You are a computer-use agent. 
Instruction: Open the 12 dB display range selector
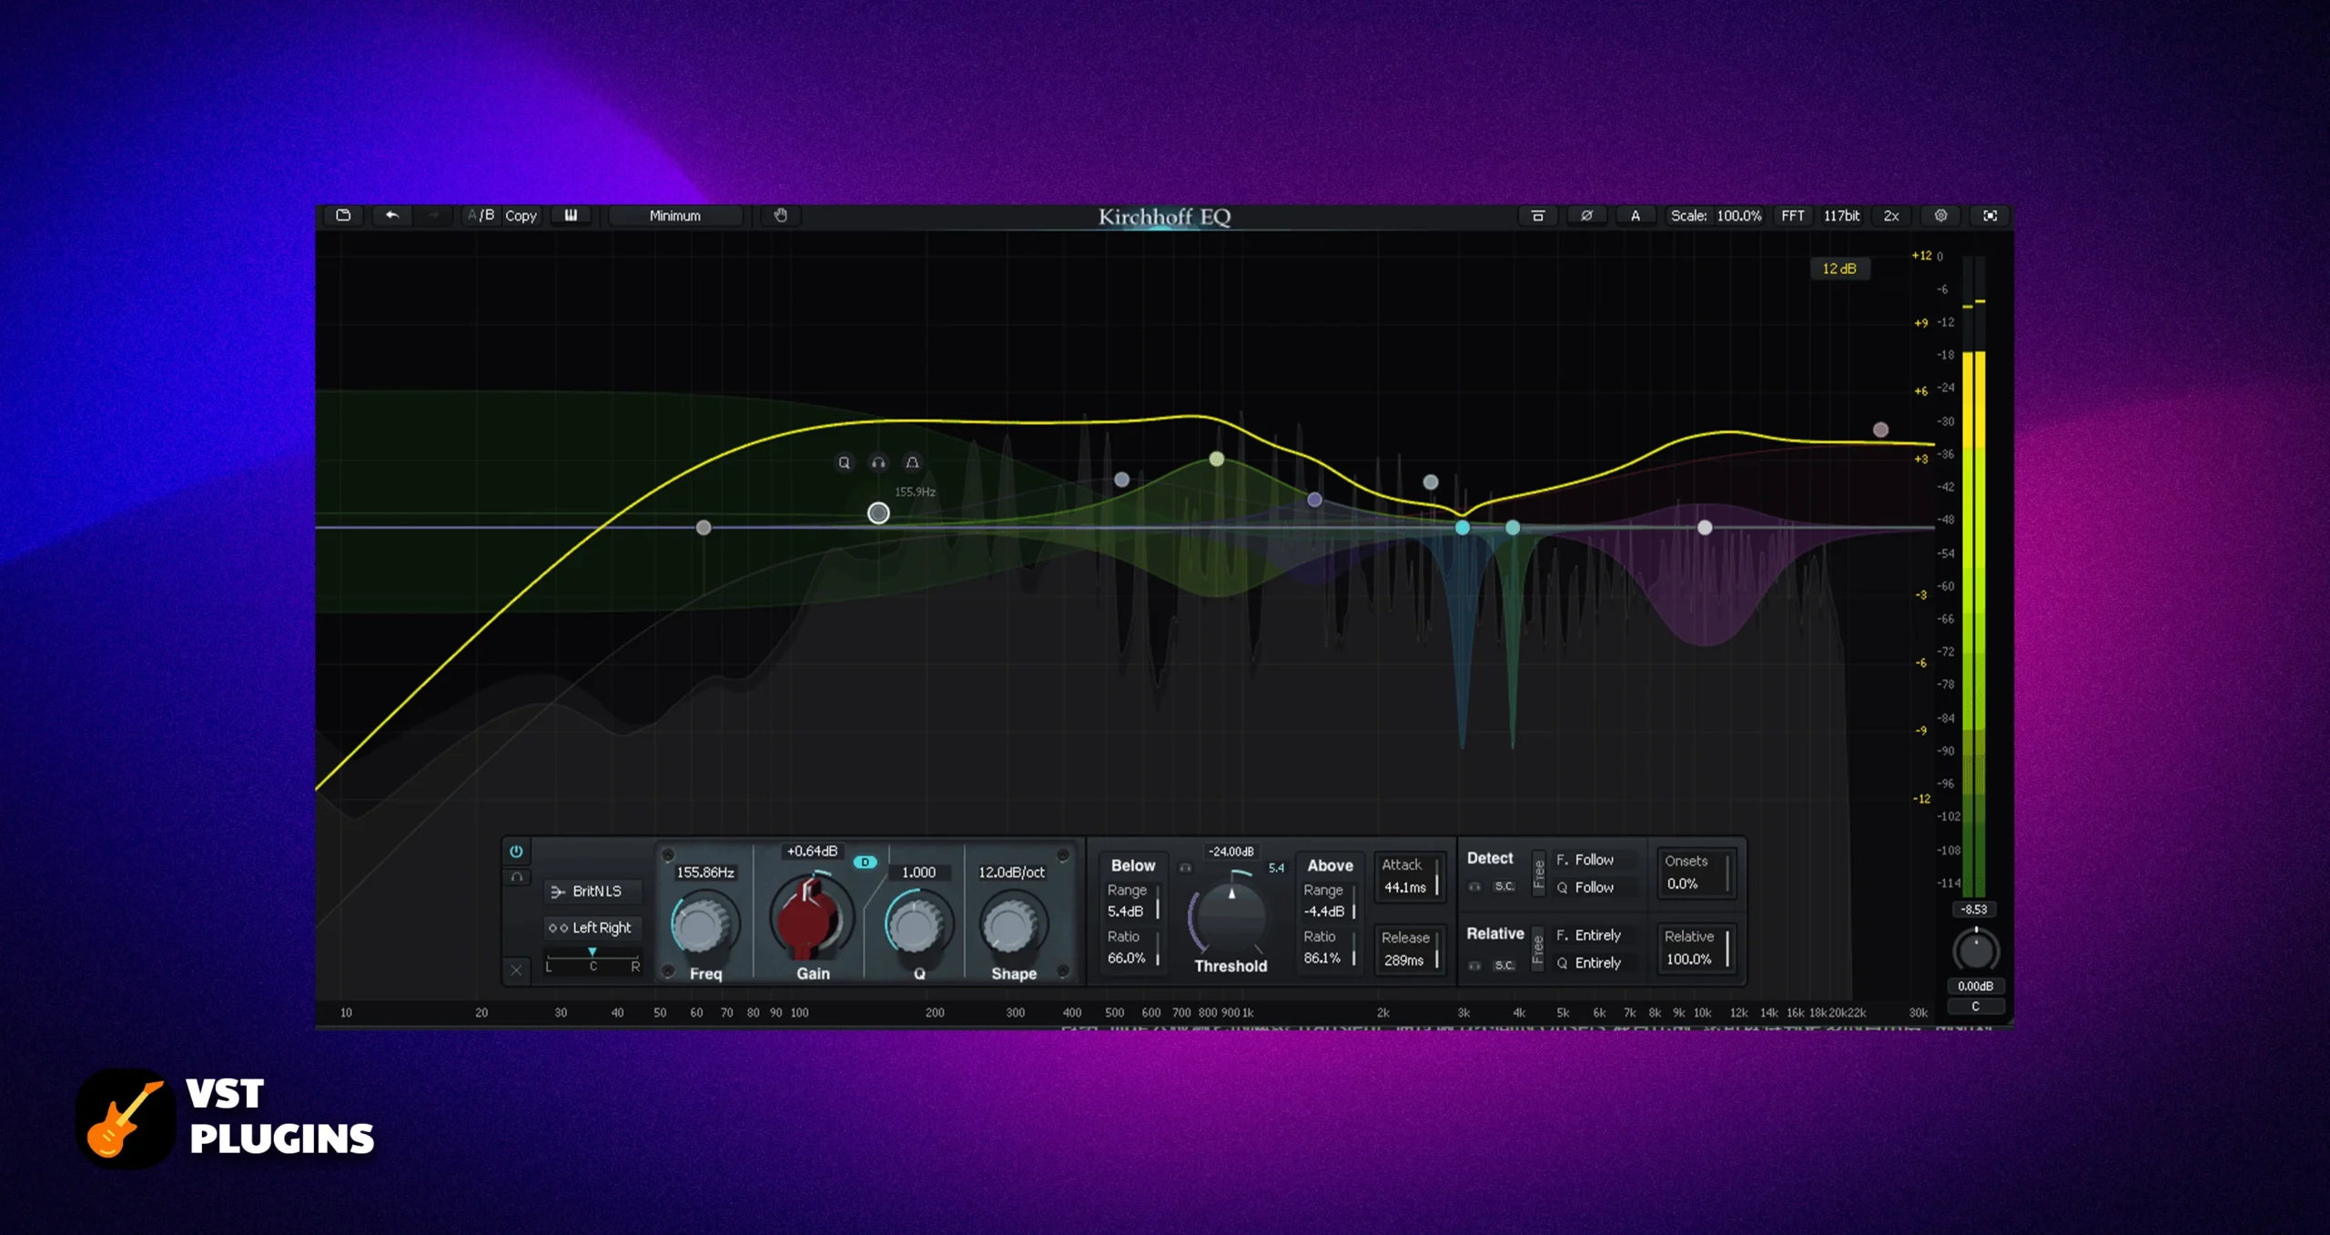tap(1839, 268)
